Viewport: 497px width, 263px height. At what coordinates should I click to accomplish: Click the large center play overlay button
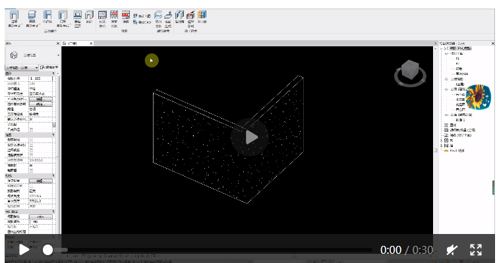pos(250,137)
